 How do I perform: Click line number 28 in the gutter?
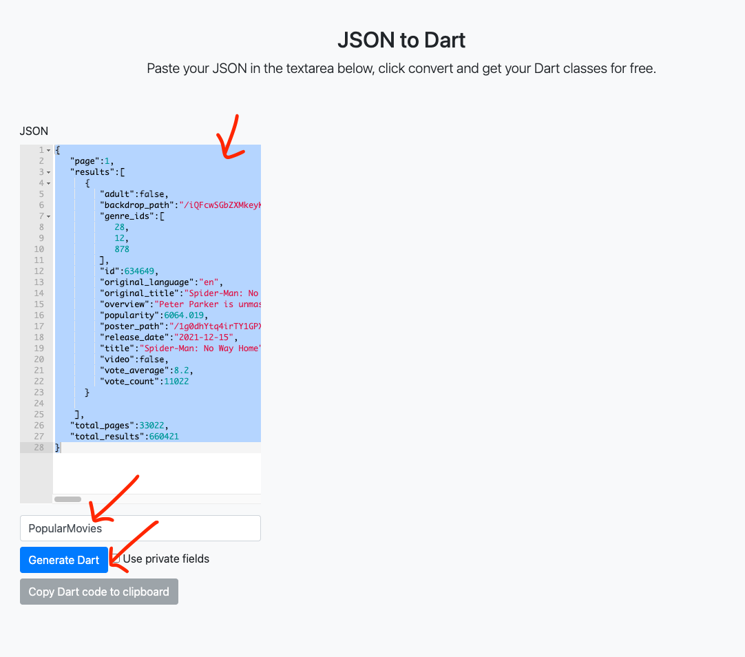[x=39, y=447]
